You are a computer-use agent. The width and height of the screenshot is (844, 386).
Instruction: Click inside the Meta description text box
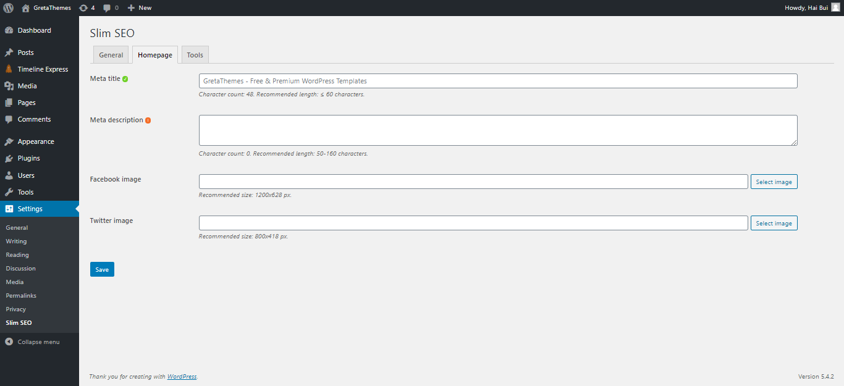point(497,130)
